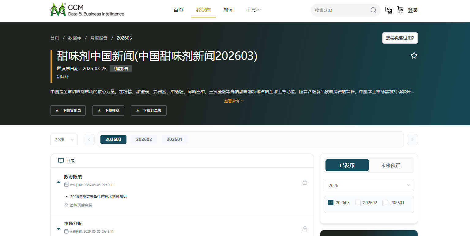
Task: Click the 搜索CCM input field
Action: coord(340,10)
